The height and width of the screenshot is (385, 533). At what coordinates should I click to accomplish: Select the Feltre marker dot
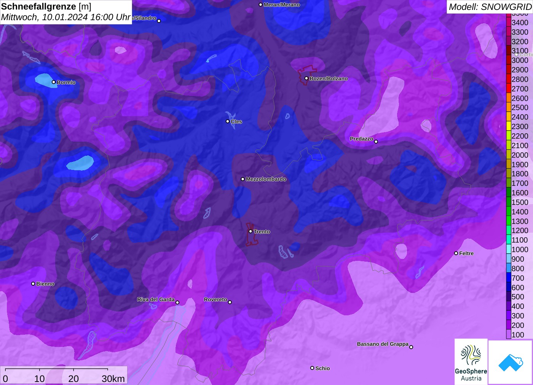coord(456,253)
